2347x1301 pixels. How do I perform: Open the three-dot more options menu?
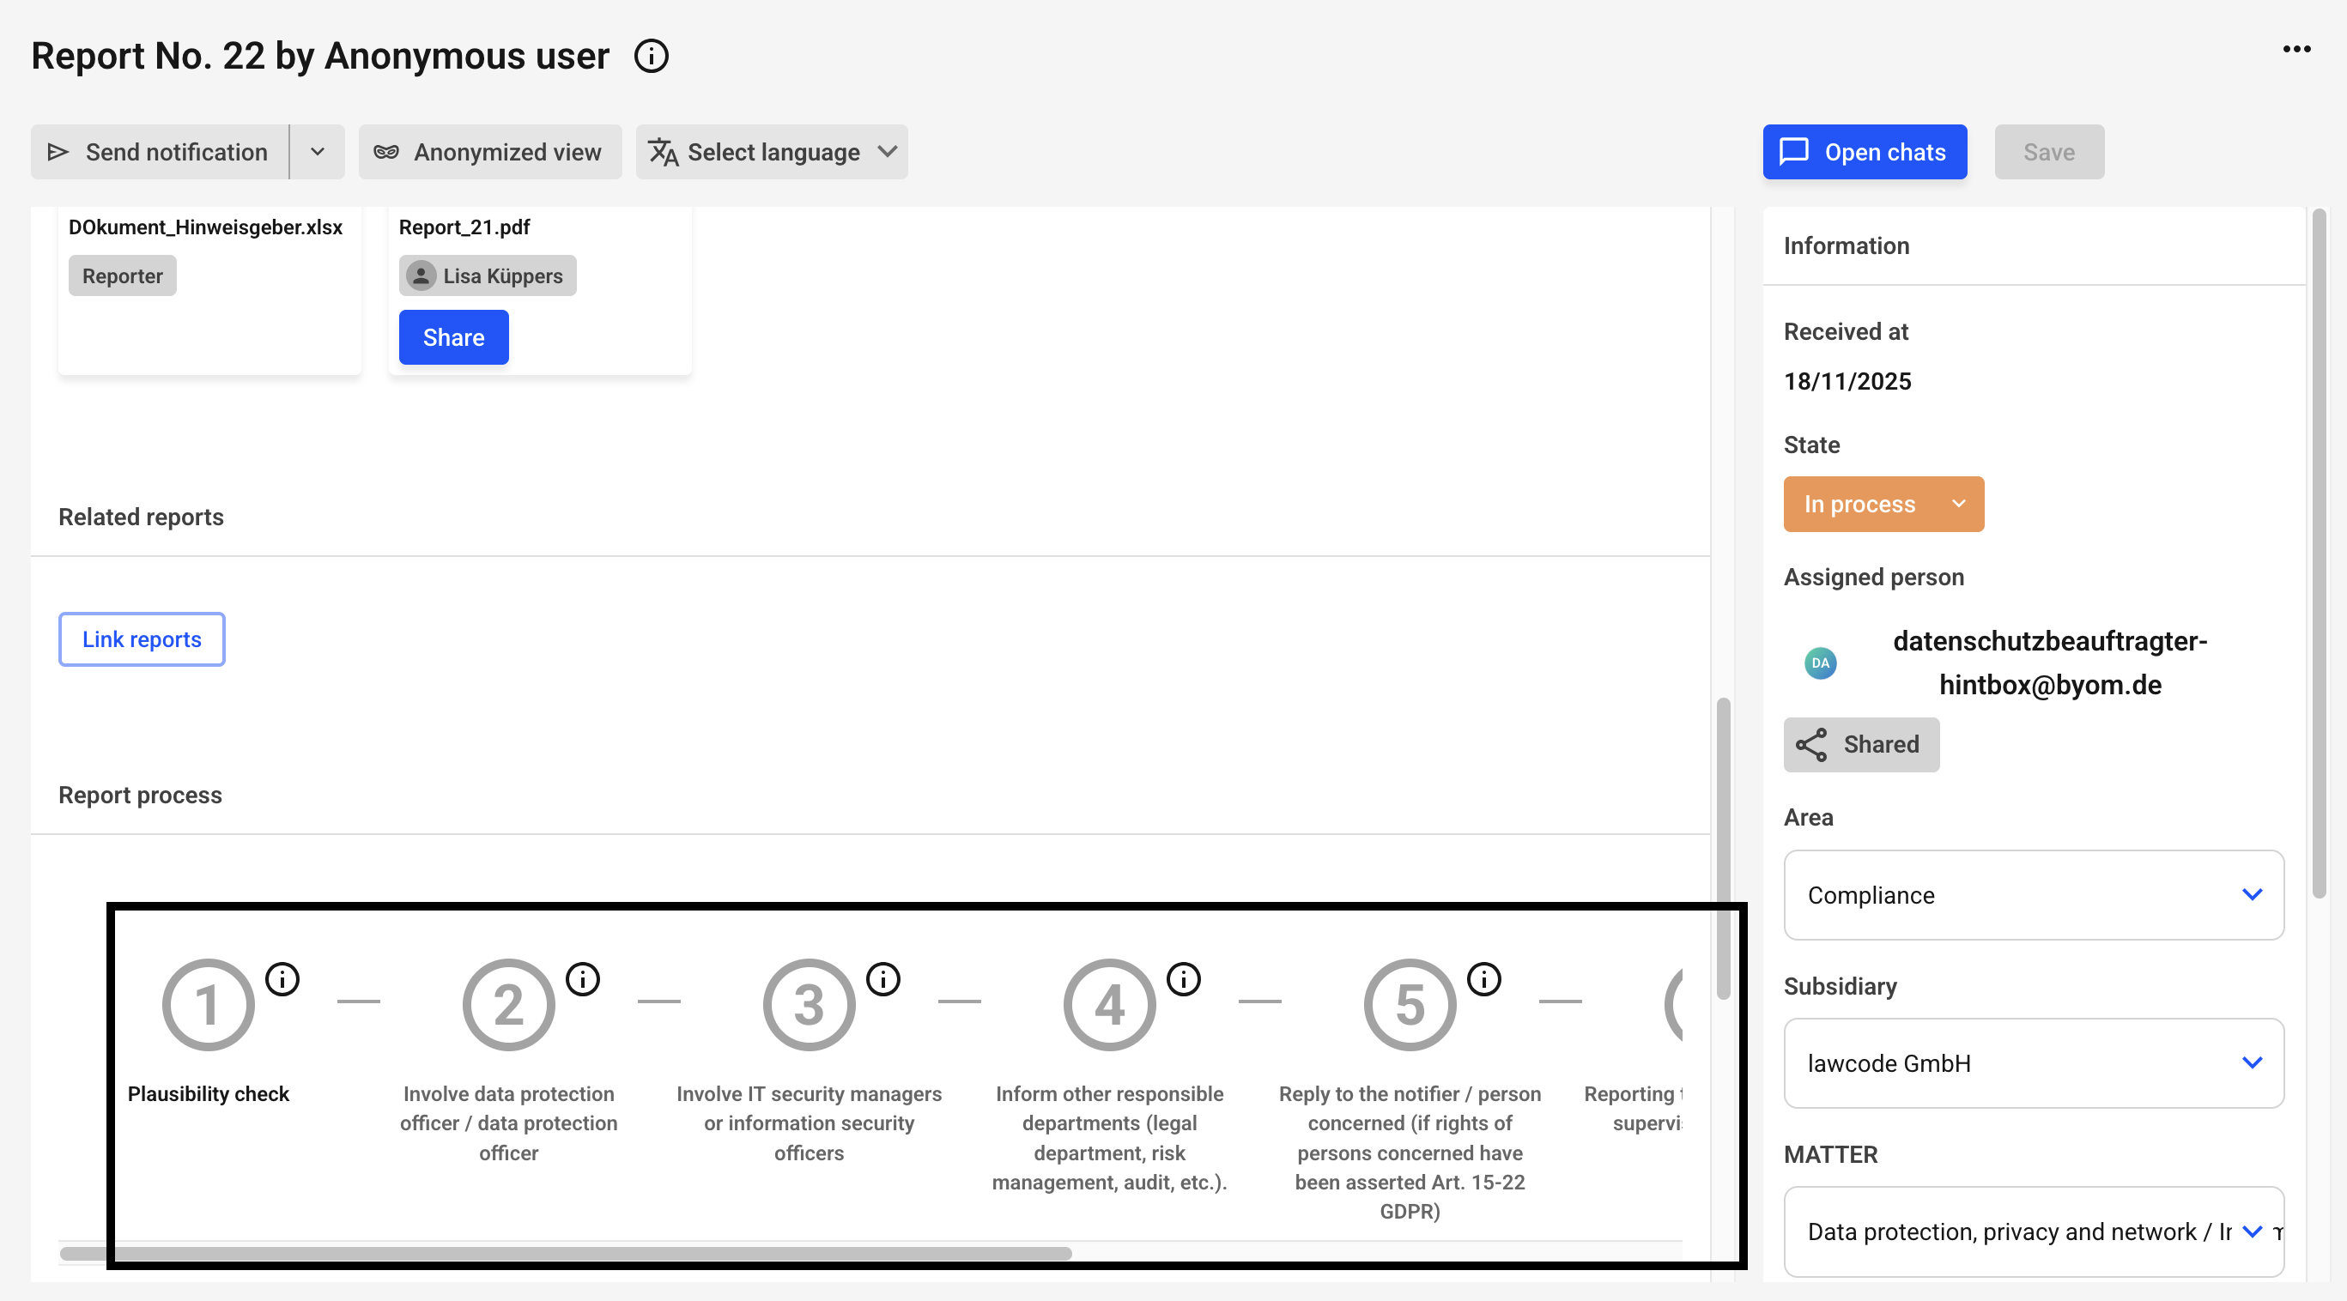click(x=2296, y=49)
